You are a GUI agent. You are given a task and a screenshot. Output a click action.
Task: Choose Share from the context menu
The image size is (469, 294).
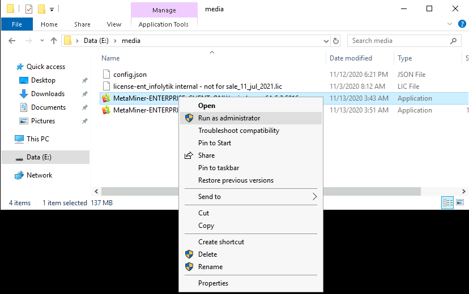point(251,155)
